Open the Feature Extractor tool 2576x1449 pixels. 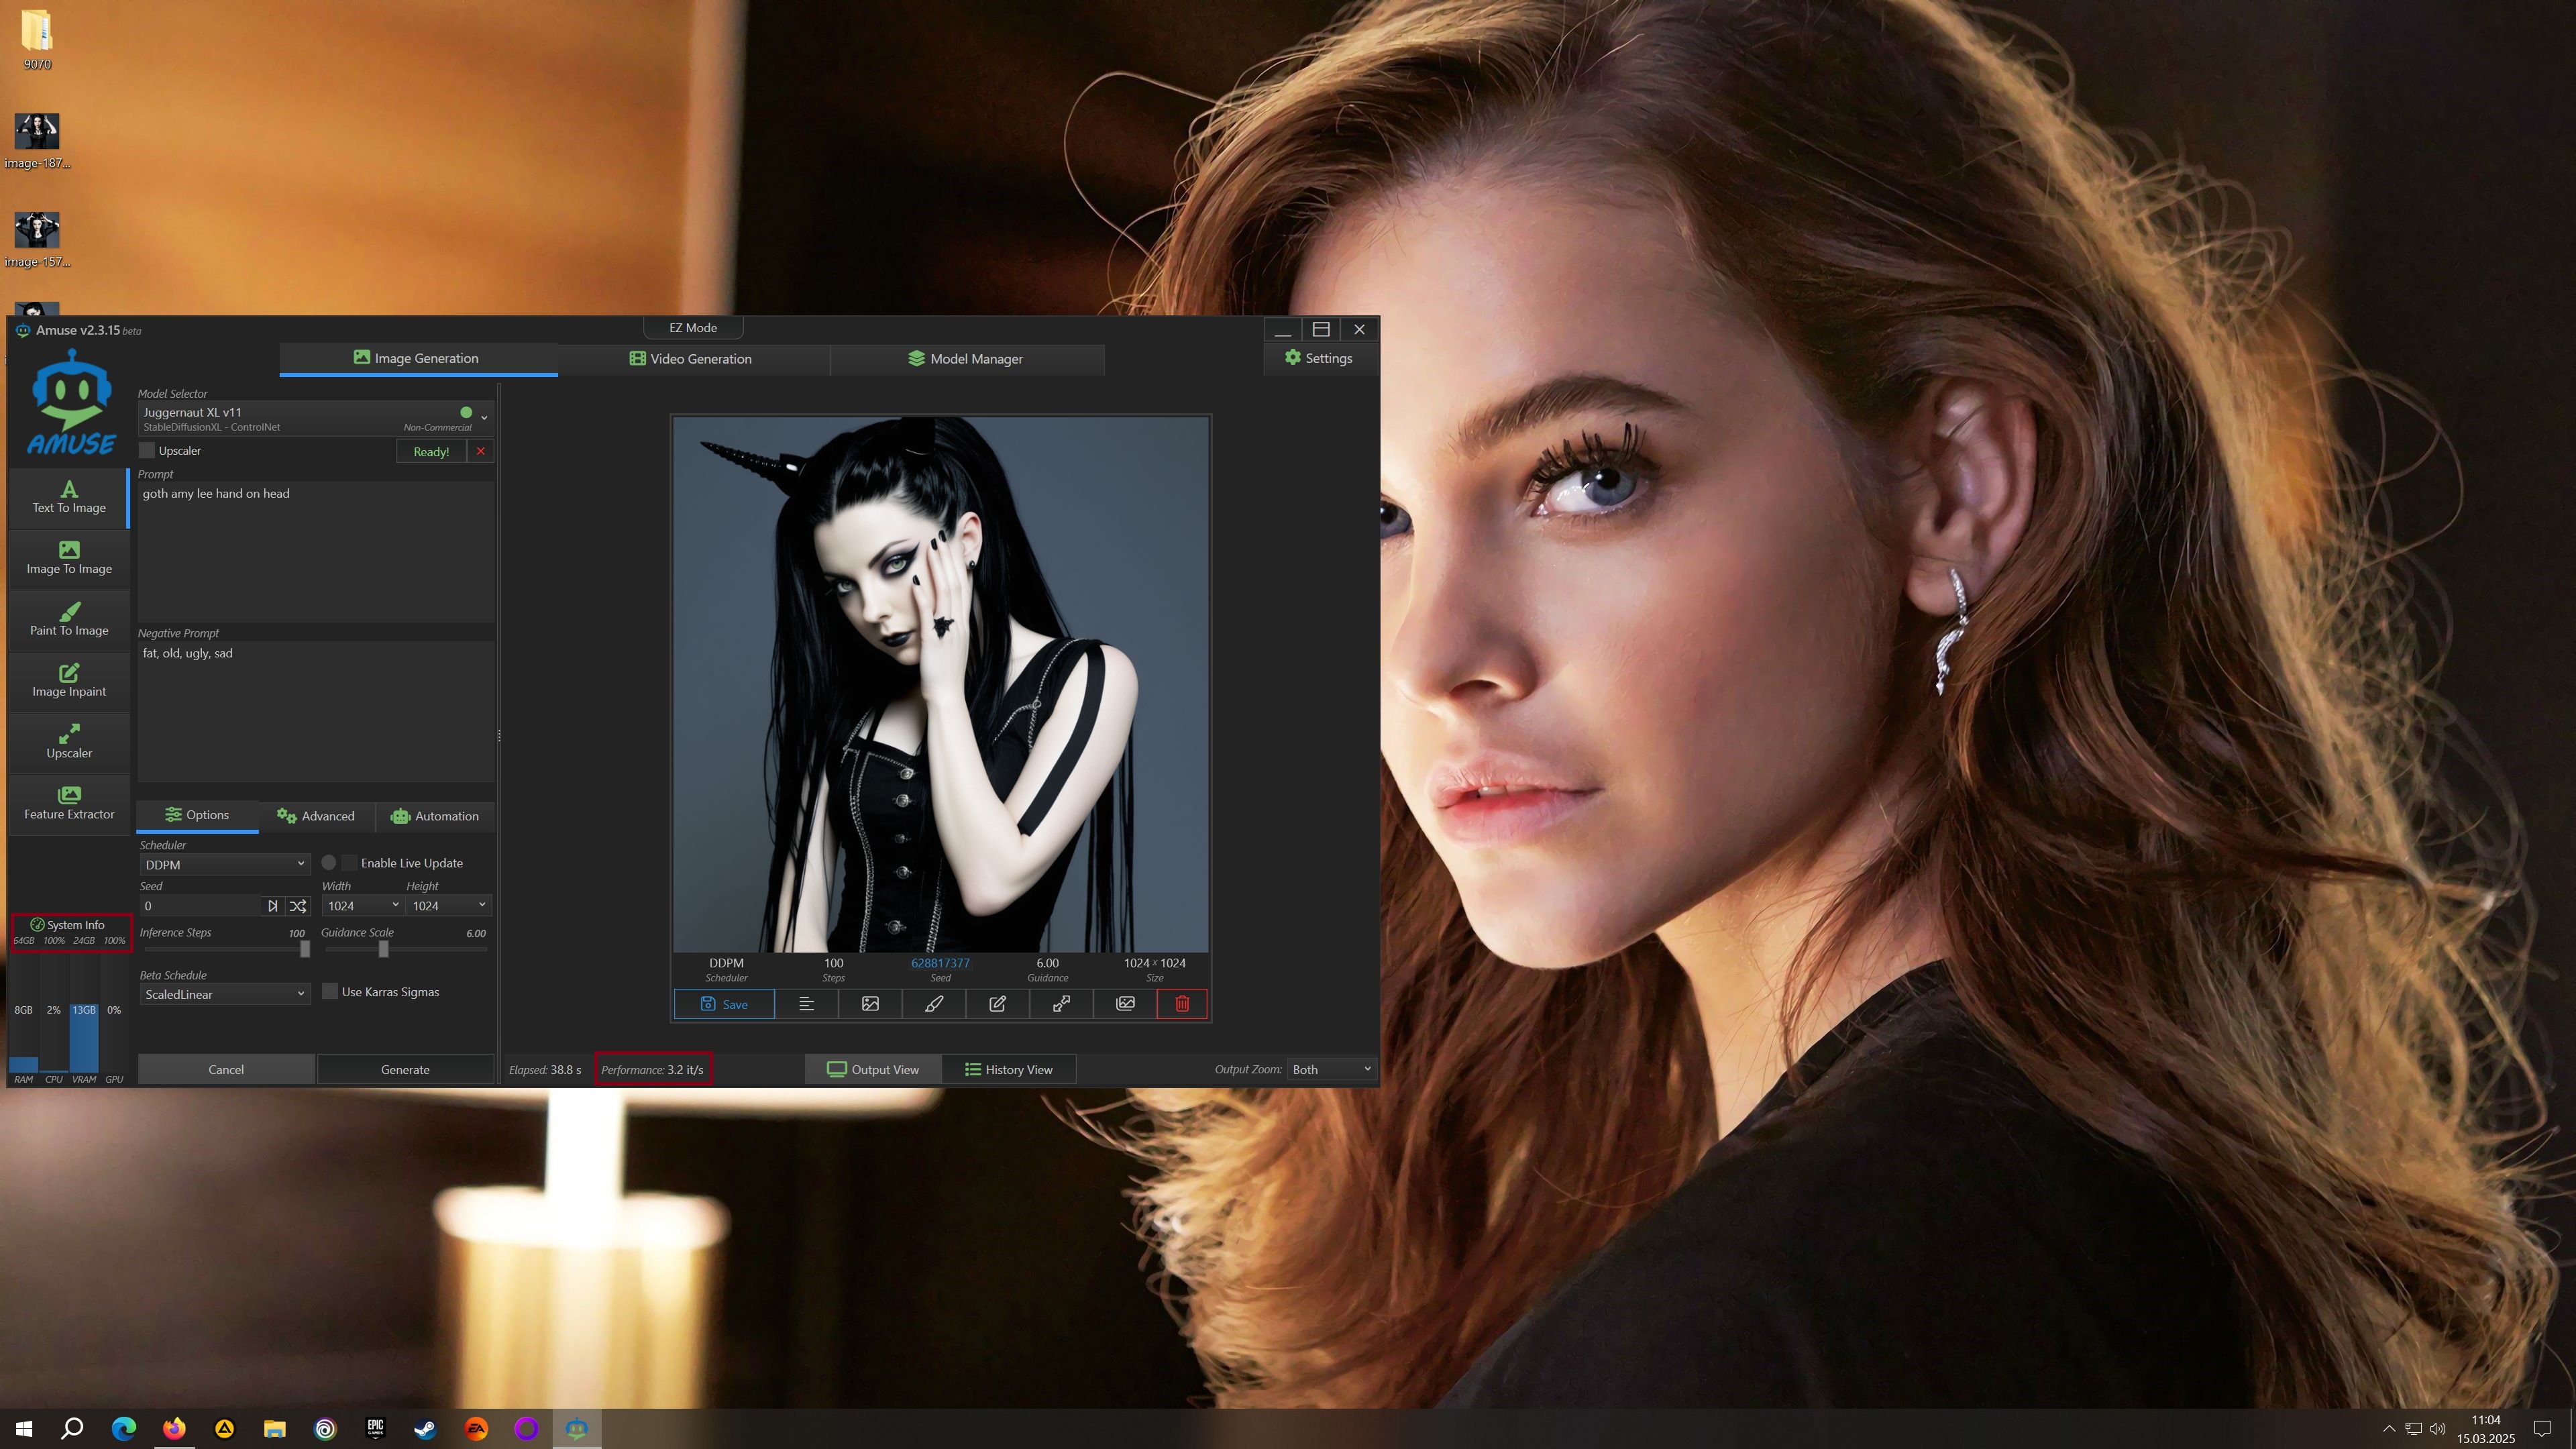pos(69,804)
